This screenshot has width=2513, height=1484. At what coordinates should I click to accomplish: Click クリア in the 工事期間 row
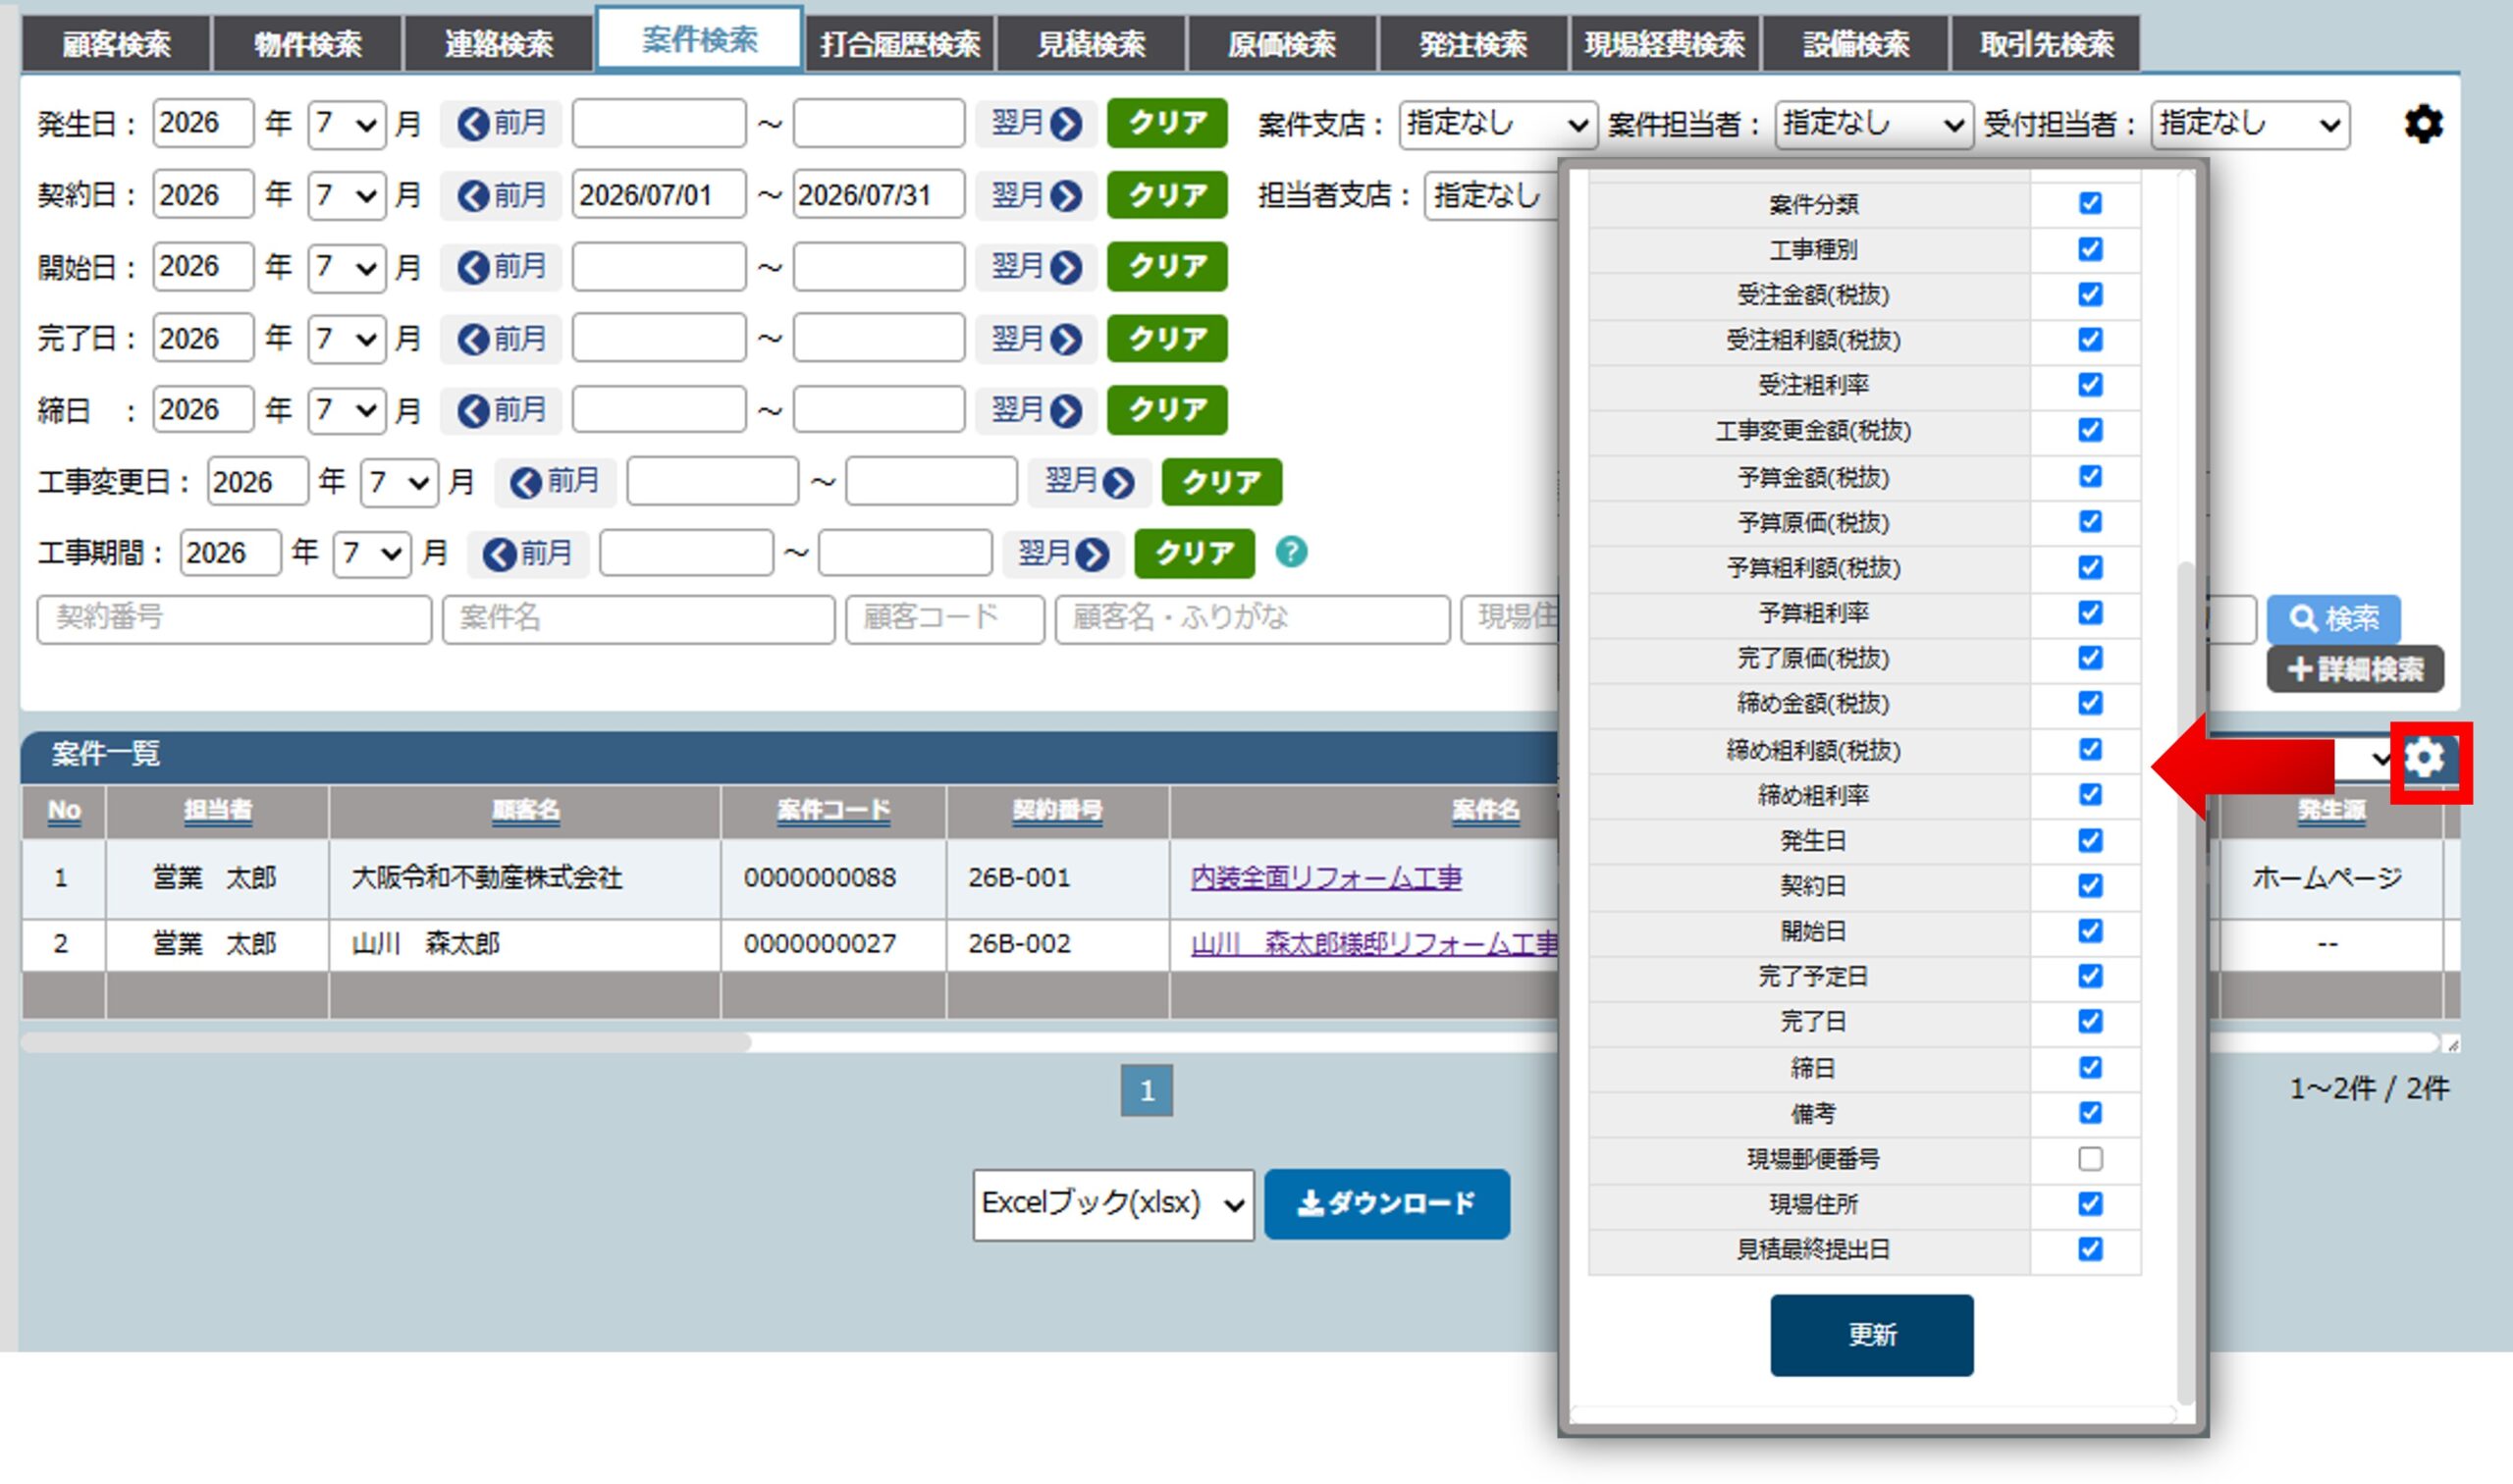[1194, 554]
